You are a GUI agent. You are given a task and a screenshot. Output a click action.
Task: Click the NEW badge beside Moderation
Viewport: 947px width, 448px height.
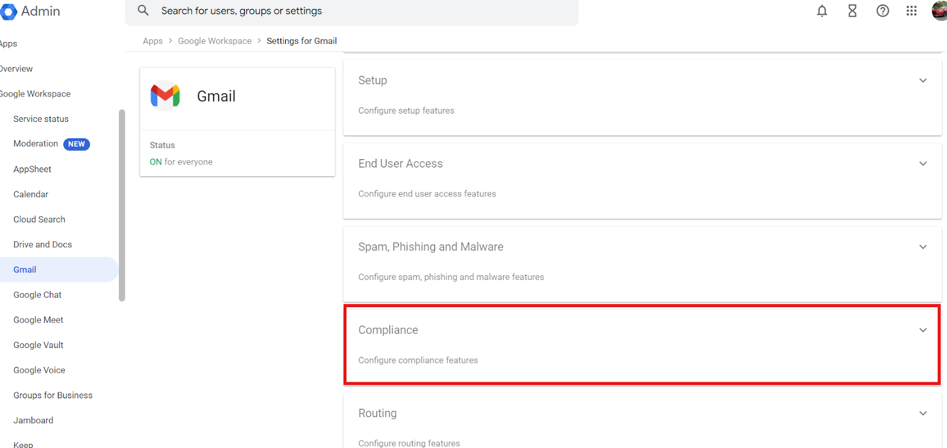coord(76,144)
